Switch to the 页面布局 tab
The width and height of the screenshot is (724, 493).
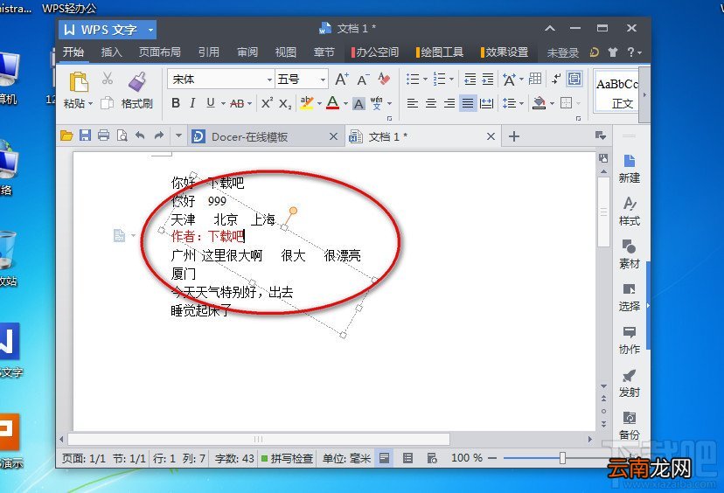160,52
